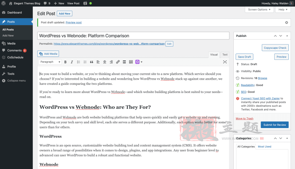The height and width of the screenshot is (169, 295).
Task: Click the Preview button in Publish box
Action: click(x=281, y=57)
